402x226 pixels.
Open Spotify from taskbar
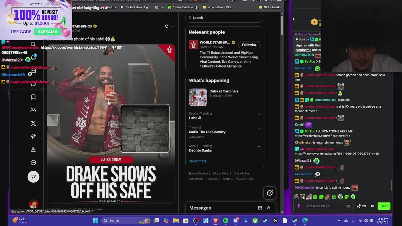pos(225,221)
